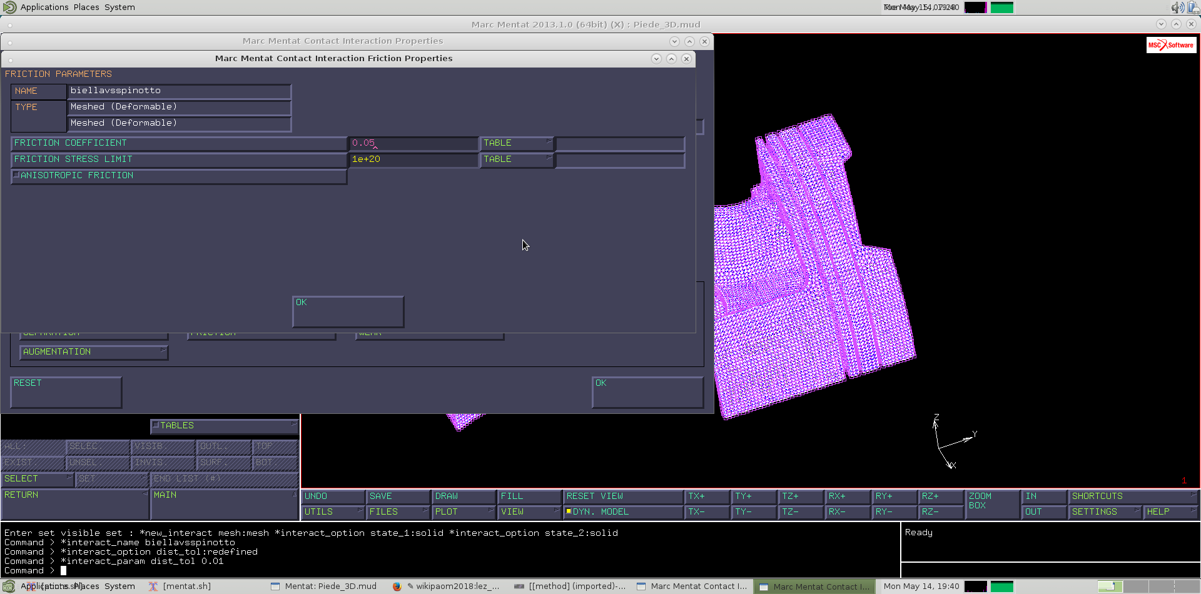Click the clock in bottom panel

[x=921, y=586]
